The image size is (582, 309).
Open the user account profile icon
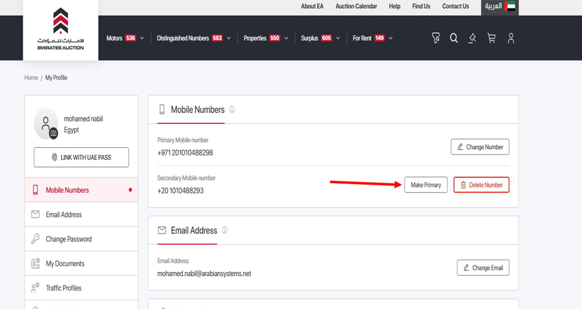(511, 38)
